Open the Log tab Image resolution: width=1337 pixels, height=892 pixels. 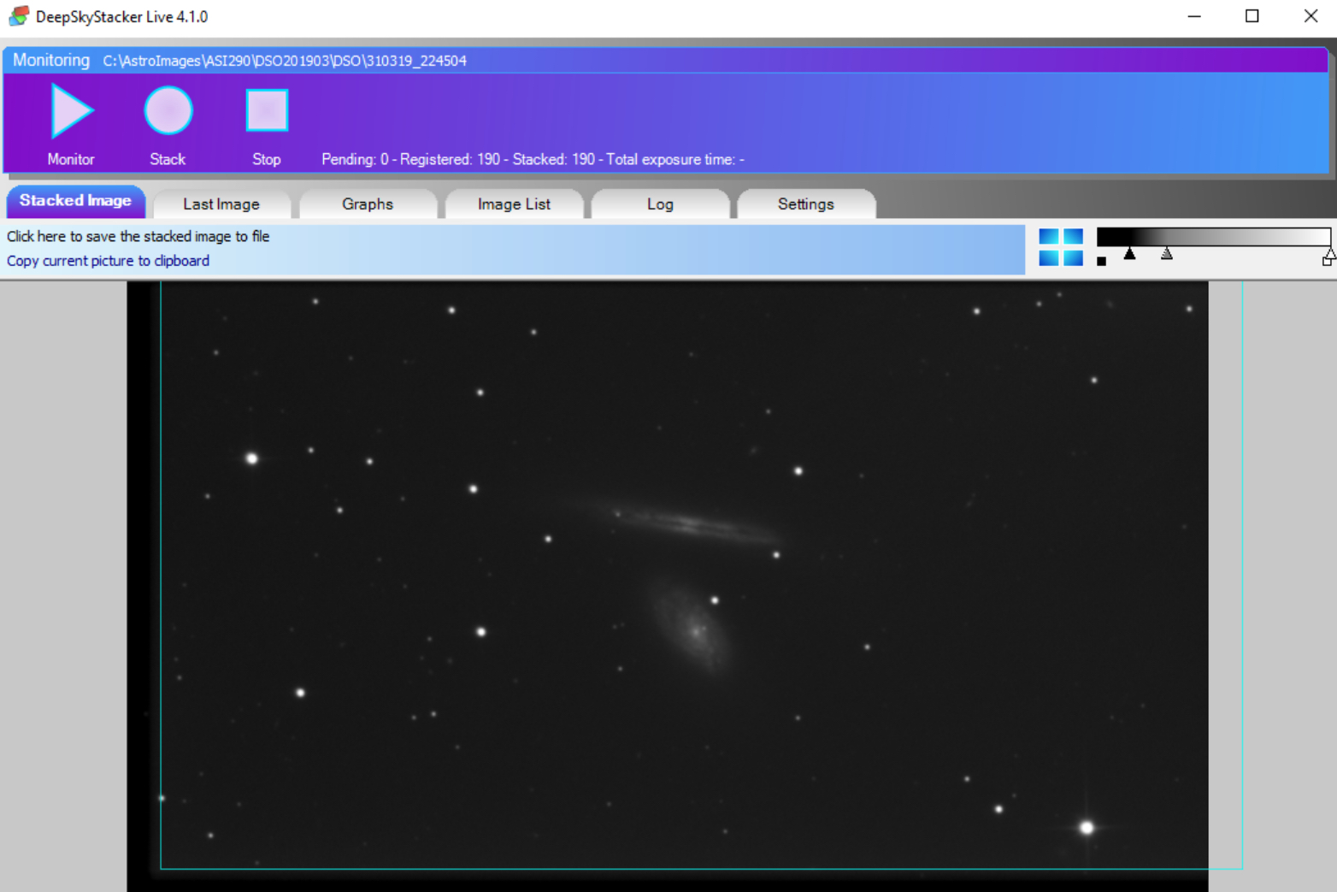pos(660,204)
